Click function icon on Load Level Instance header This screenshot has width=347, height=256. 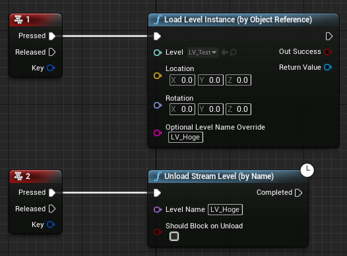pyautogui.click(x=158, y=20)
